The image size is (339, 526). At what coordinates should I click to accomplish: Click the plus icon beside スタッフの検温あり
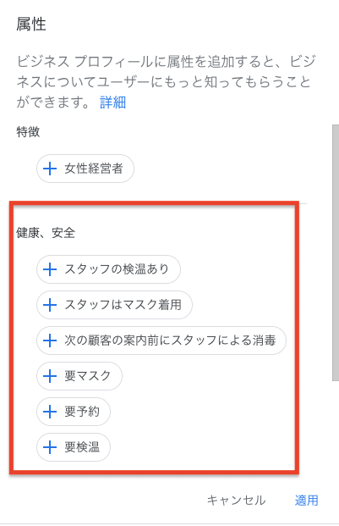tap(50, 269)
